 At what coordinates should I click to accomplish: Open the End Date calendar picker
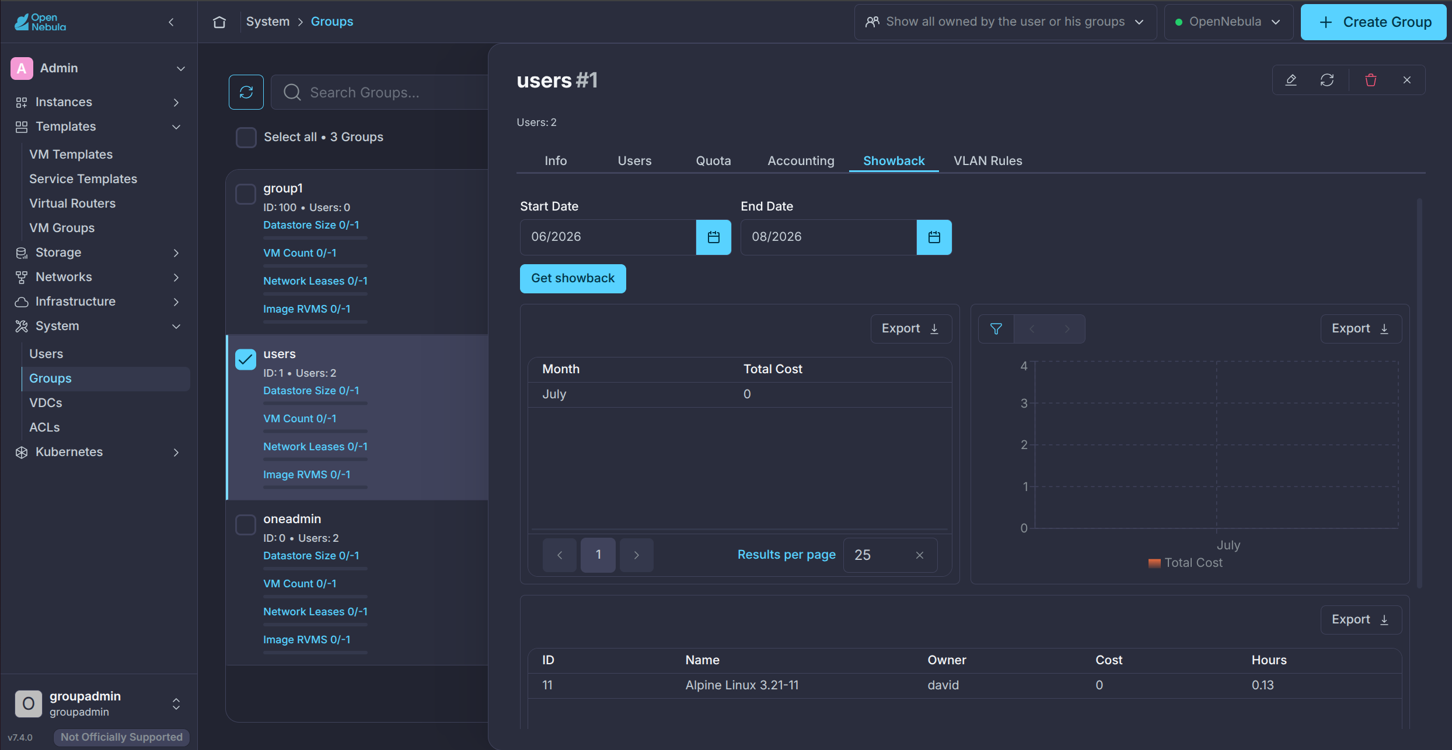[934, 237]
